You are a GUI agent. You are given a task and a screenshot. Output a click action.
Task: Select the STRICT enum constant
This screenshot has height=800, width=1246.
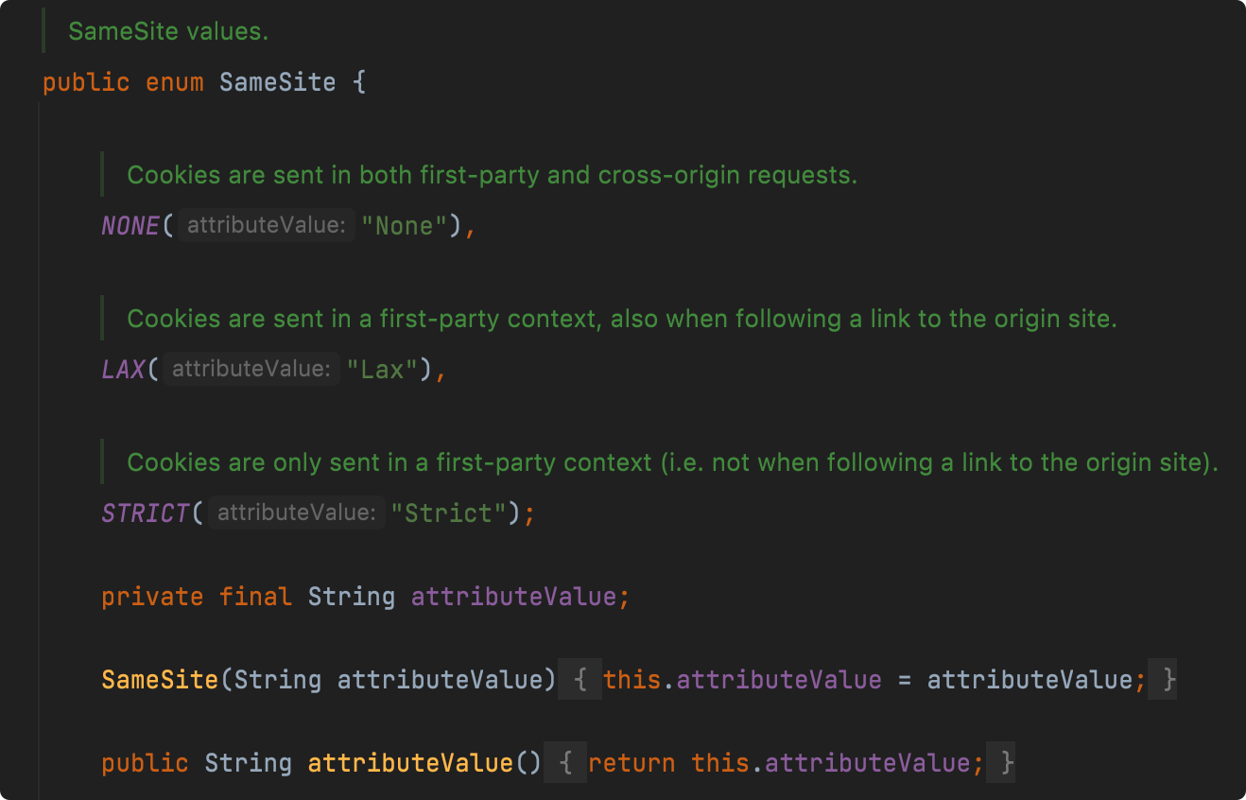[x=147, y=513]
